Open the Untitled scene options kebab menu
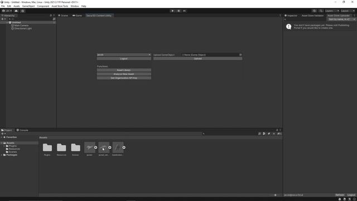The height and width of the screenshot is (201, 357). point(54,22)
